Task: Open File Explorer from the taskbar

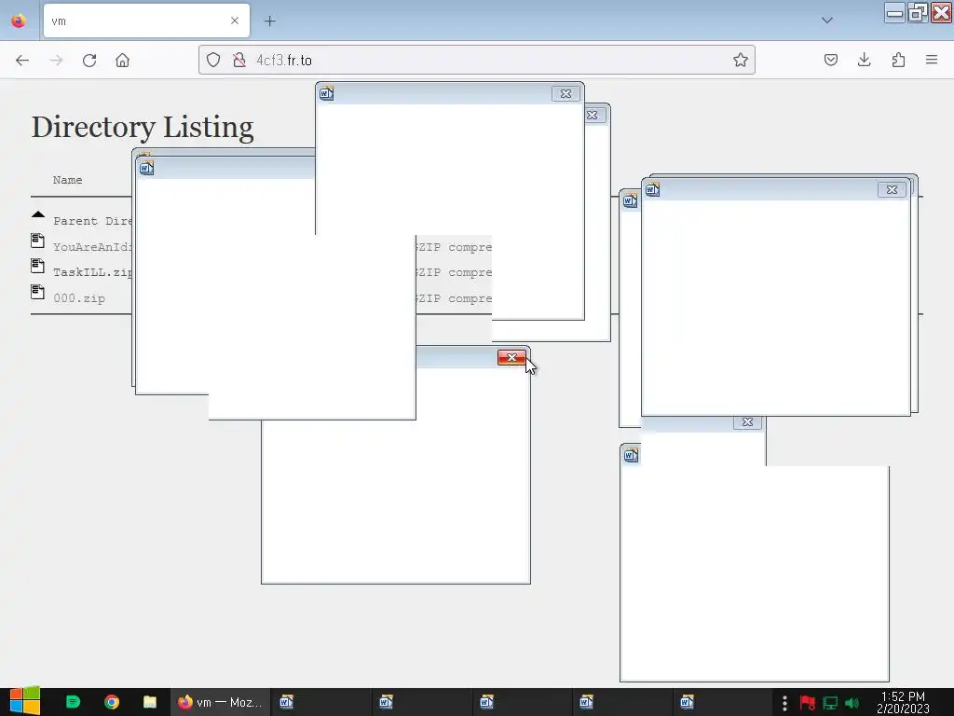Action: (150, 702)
